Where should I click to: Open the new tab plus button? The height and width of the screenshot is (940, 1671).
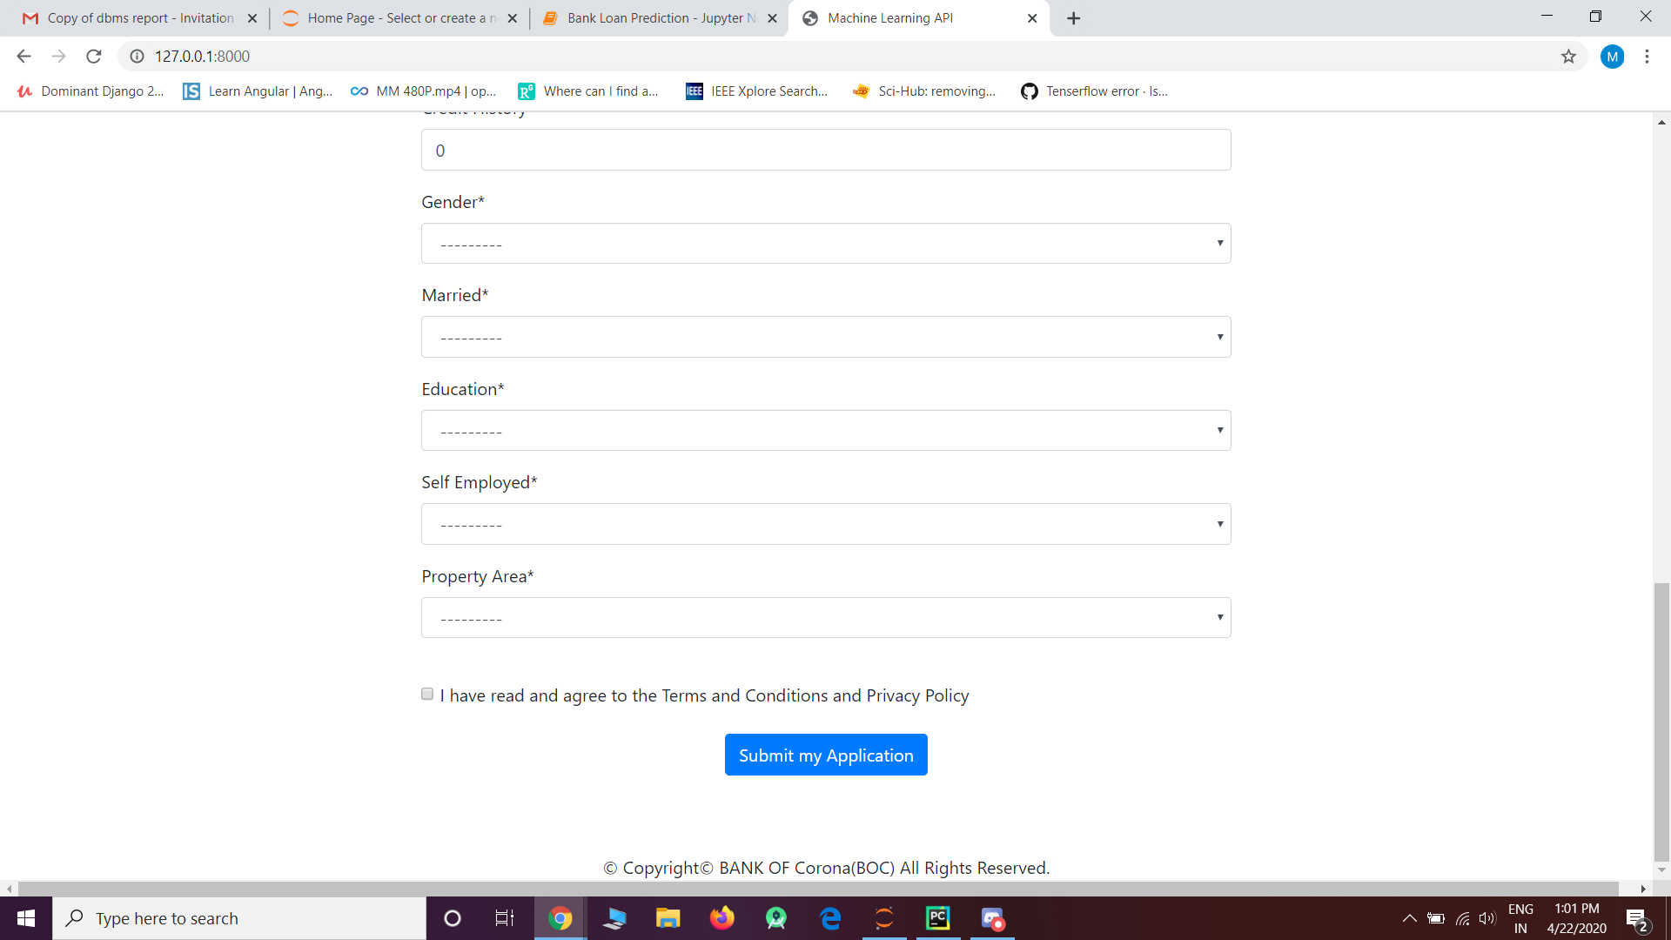click(1073, 18)
